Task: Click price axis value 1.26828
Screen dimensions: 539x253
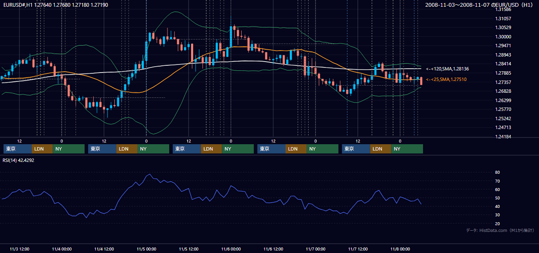Action: [503, 91]
